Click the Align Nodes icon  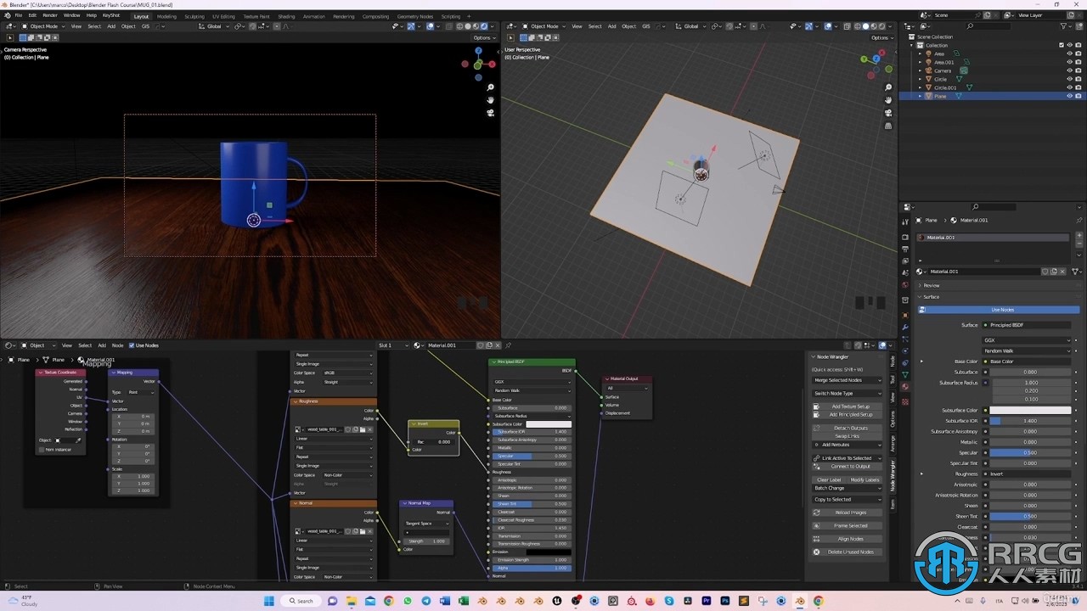pos(817,539)
